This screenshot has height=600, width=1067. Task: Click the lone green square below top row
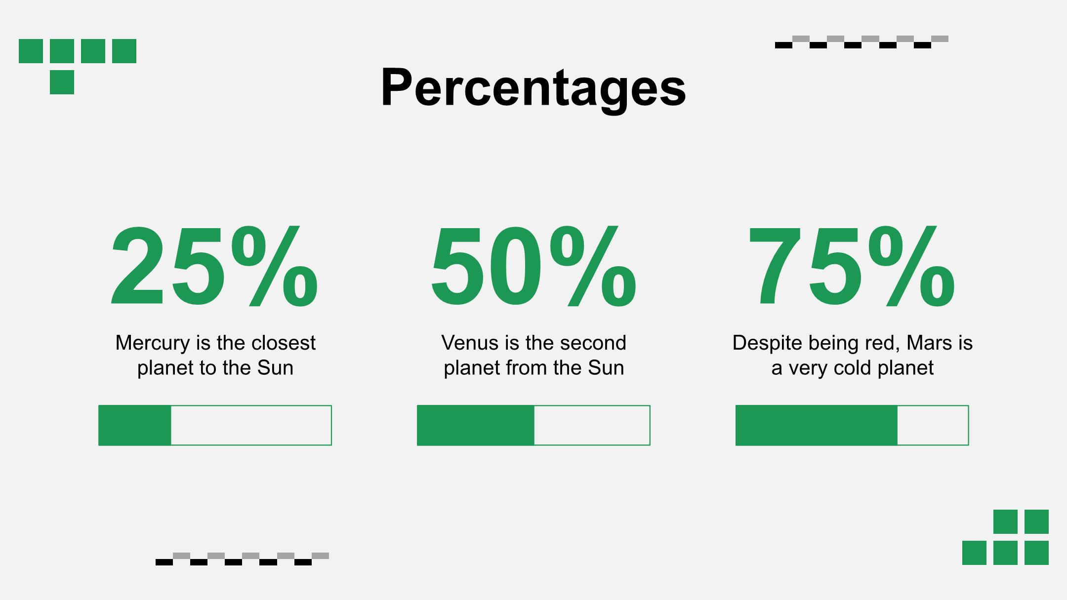click(x=62, y=82)
